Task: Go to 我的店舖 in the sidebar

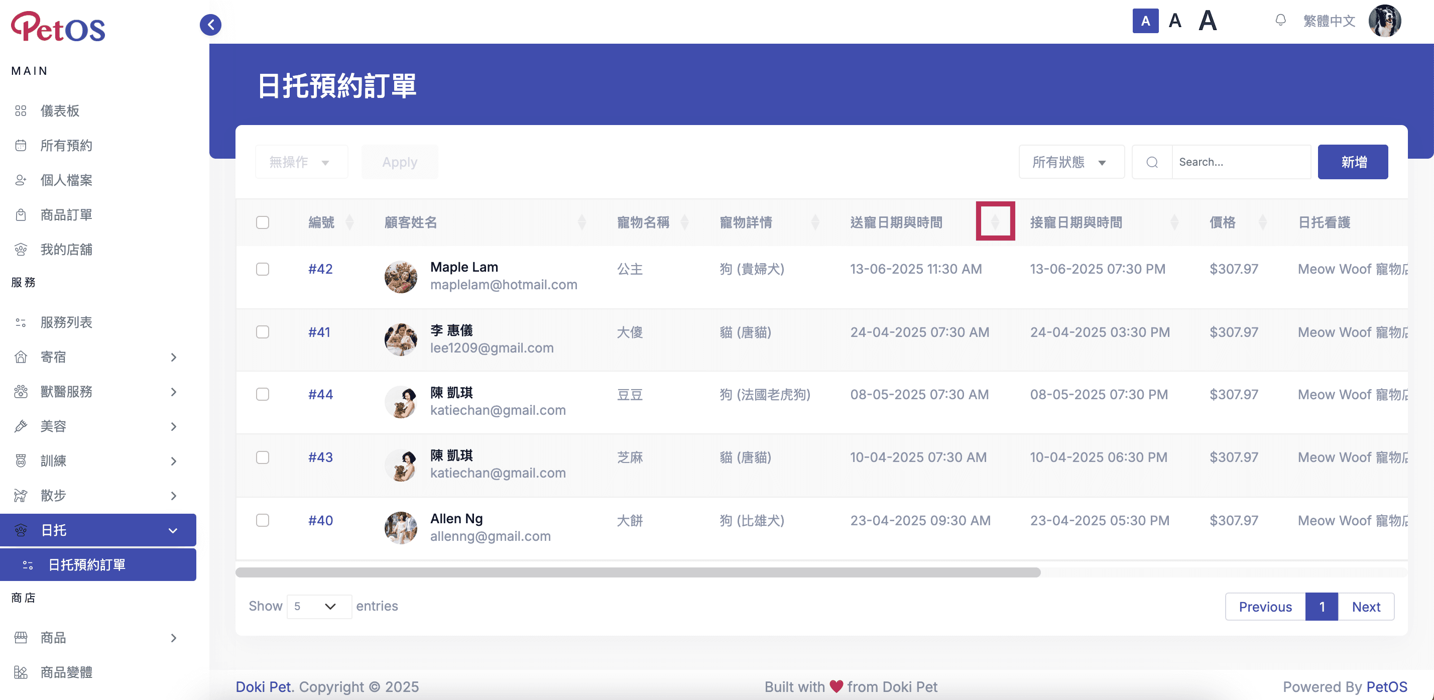Action: pos(66,250)
